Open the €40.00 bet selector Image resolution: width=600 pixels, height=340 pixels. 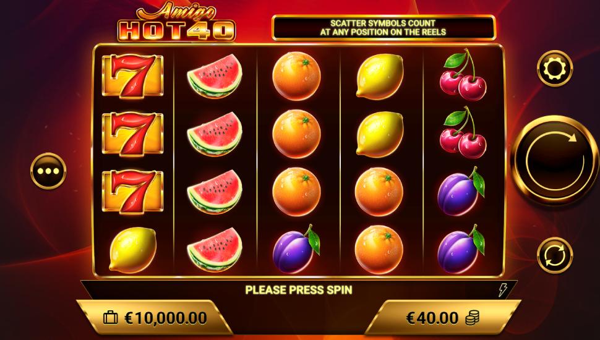(x=442, y=318)
